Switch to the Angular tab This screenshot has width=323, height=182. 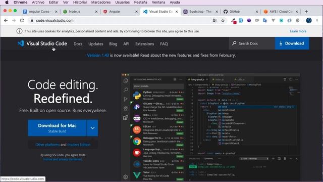point(120,12)
